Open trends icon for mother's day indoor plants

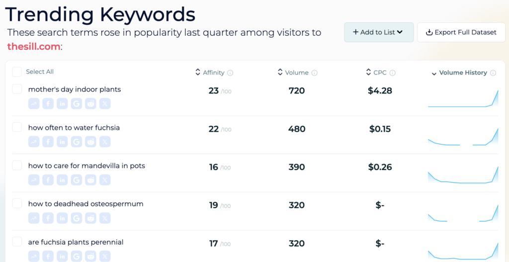[x=34, y=103]
